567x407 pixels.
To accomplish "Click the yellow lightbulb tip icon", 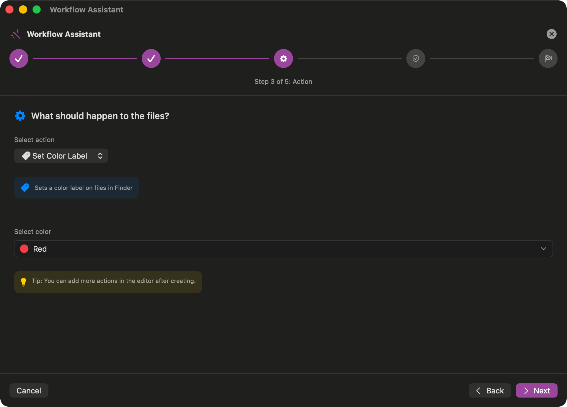I will pyautogui.click(x=24, y=282).
